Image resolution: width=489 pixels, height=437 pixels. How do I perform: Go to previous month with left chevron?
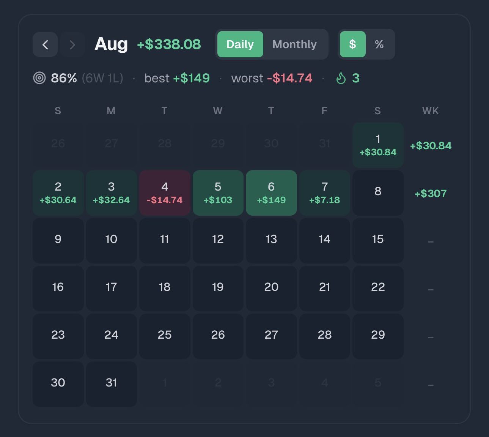click(x=45, y=44)
